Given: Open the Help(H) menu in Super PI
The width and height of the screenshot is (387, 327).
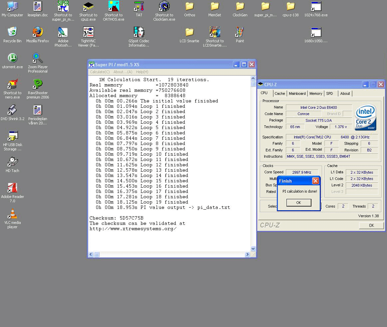Looking at the screenshot, I should (x=142, y=72).
